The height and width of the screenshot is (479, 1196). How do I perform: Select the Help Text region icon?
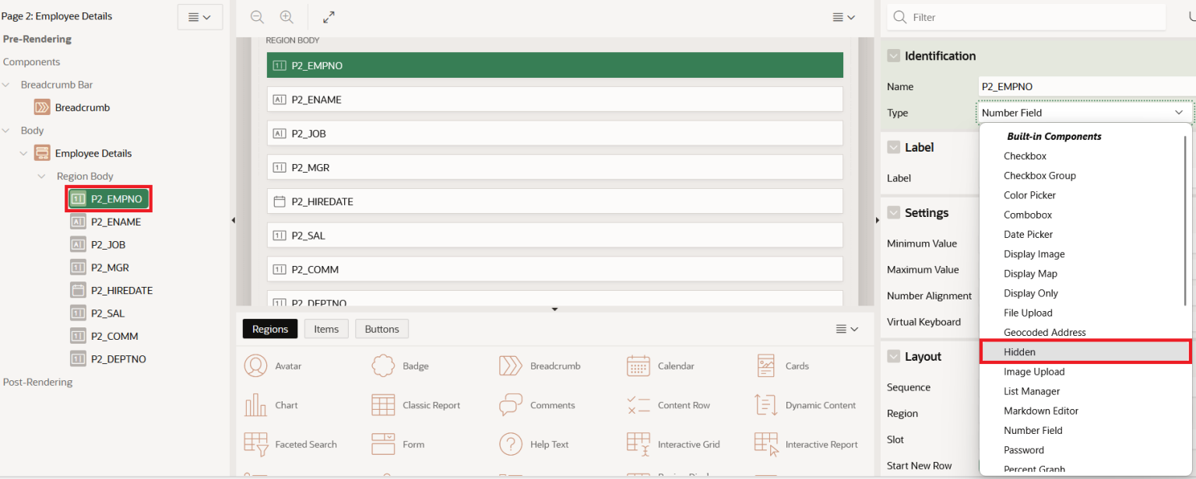click(x=510, y=443)
